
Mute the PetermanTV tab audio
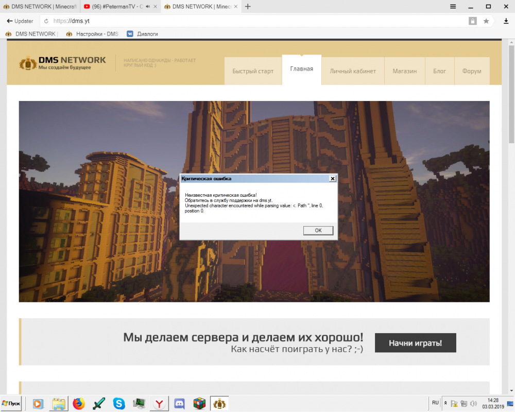click(148, 7)
